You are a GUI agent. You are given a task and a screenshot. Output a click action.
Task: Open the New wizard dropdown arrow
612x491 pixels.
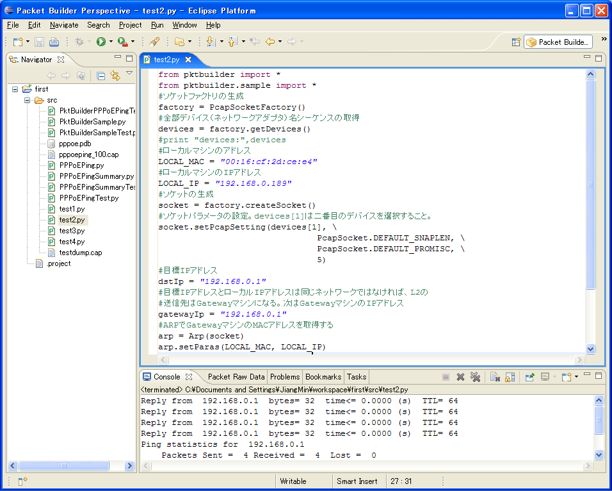[28, 42]
